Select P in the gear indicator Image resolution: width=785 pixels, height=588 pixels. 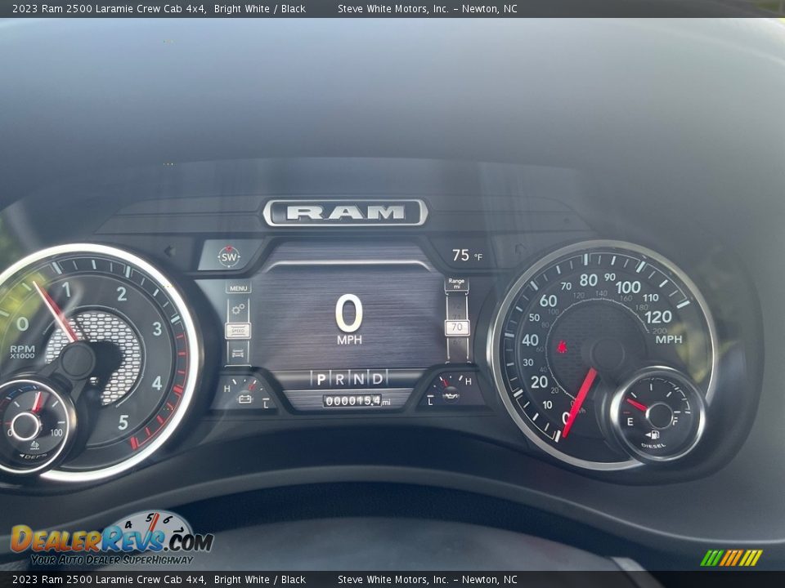tap(321, 380)
